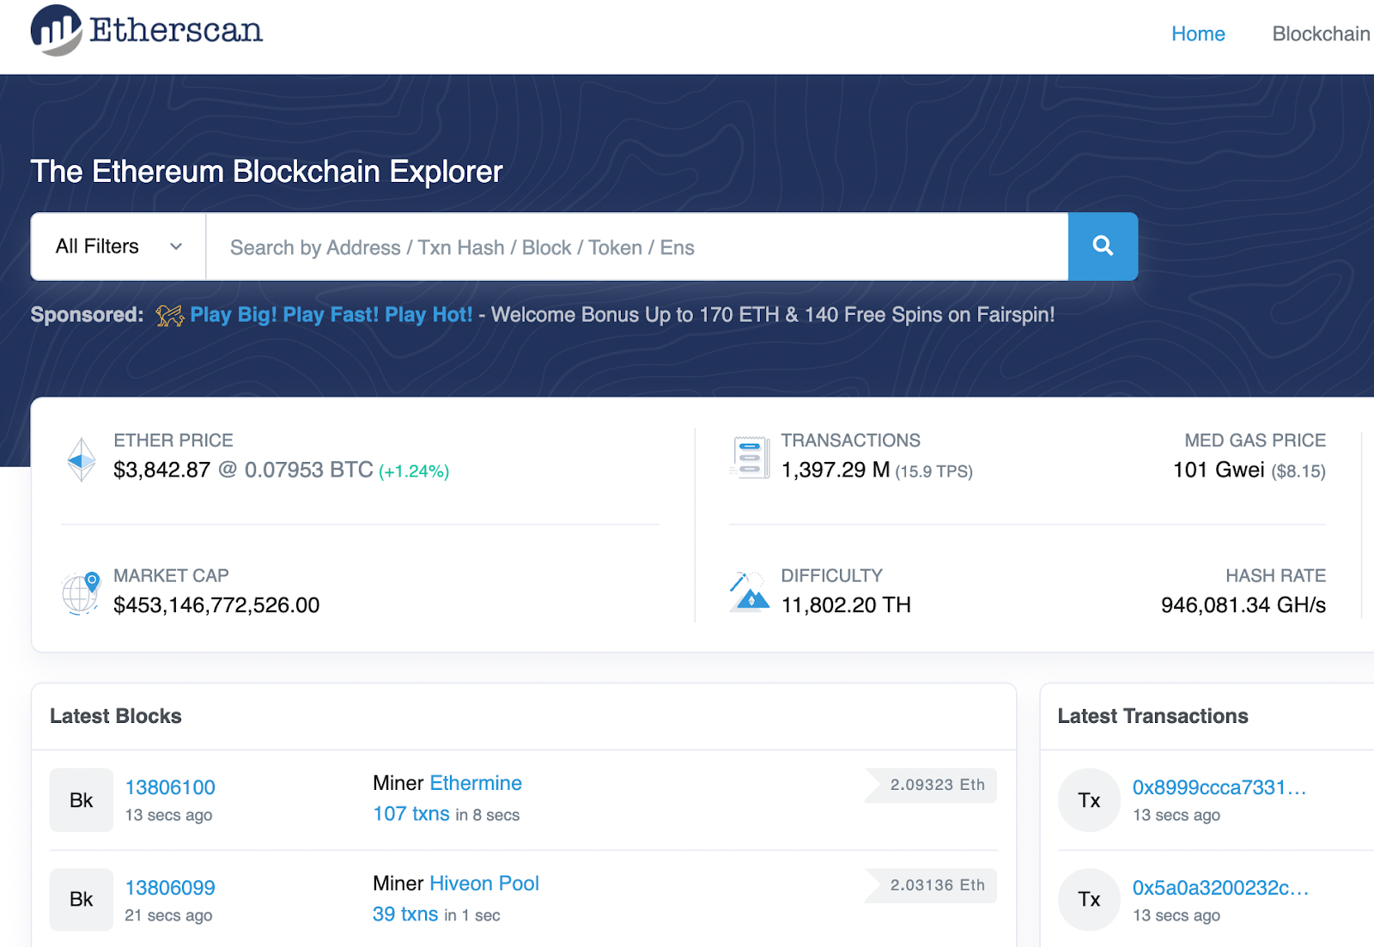The height and width of the screenshot is (947, 1374).
Task: Click the Latest Blocks heading
Action: [116, 716]
